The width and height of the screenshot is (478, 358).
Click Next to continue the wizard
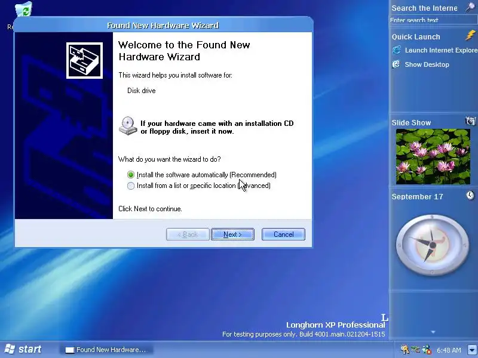(x=232, y=234)
